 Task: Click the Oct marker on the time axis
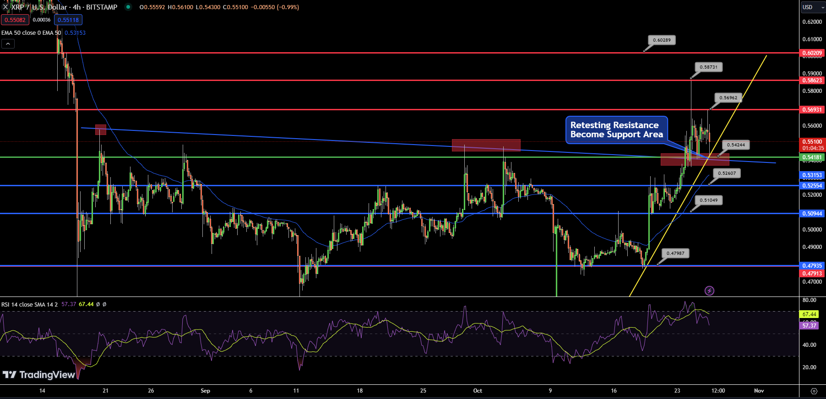(478, 391)
